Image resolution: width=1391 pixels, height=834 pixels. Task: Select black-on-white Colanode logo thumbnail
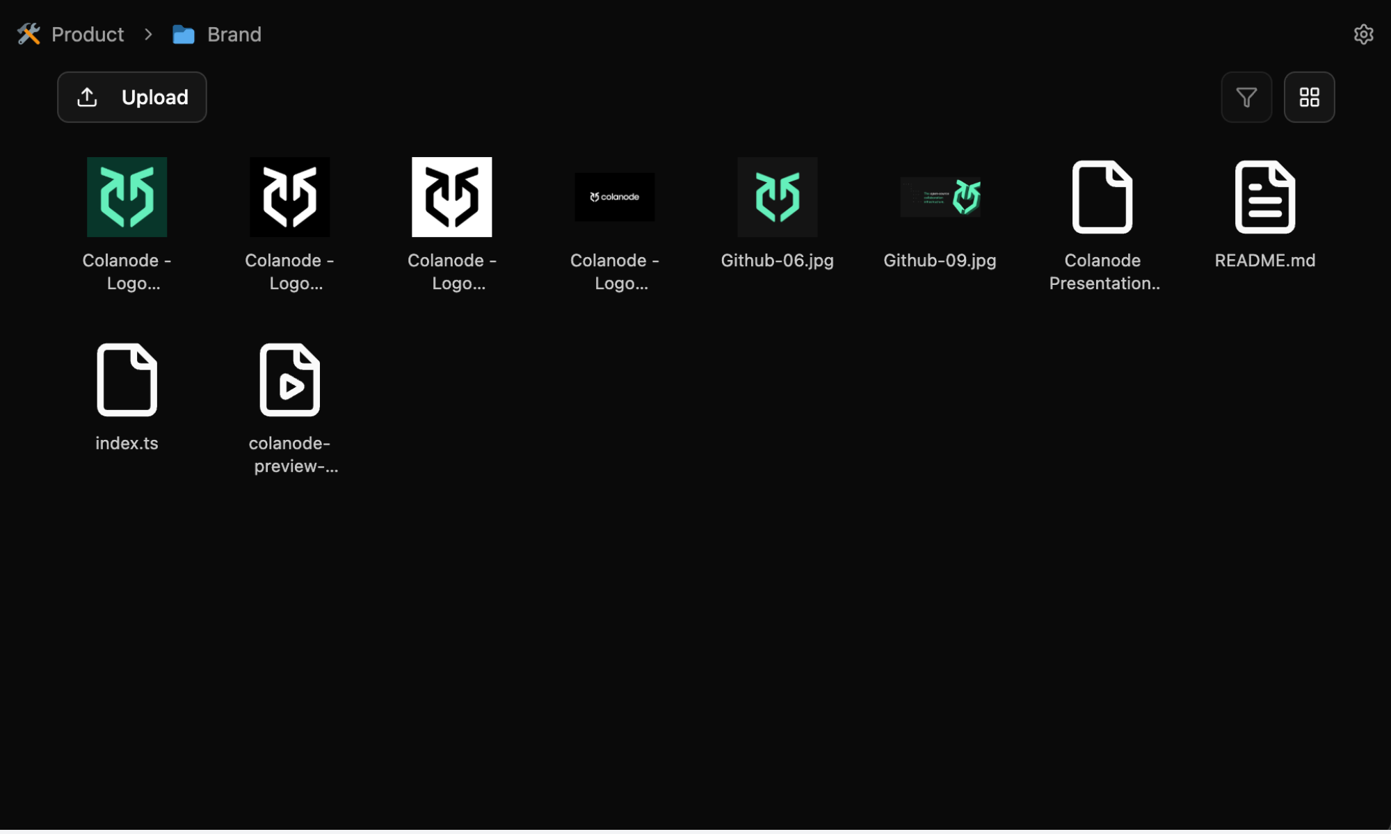[x=451, y=197]
